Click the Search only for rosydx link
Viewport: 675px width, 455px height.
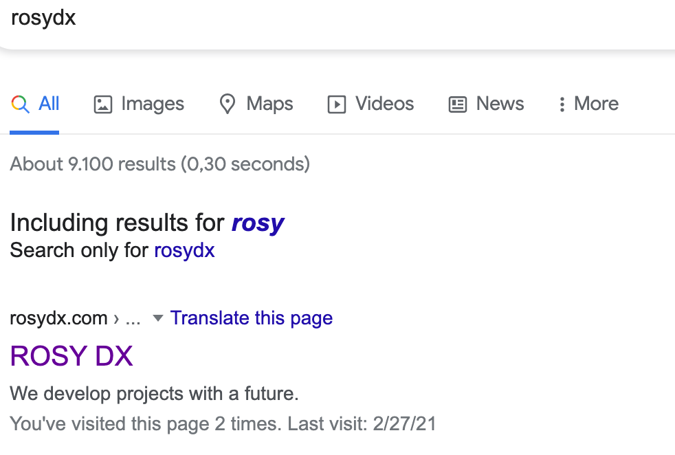184,250
